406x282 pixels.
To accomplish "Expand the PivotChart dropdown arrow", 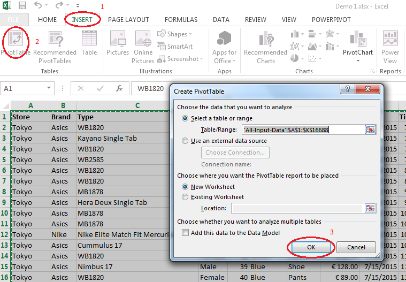I will (x=358, y=61).
